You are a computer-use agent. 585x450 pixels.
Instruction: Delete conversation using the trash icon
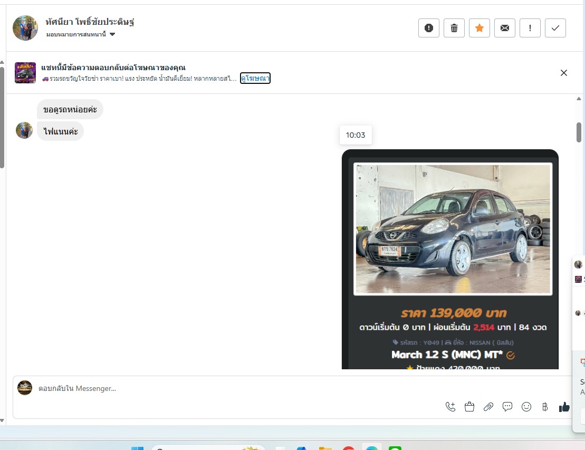pyautogui.click(x=454, y=28)
